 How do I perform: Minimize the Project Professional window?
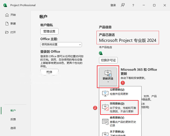tap(144, 5)
